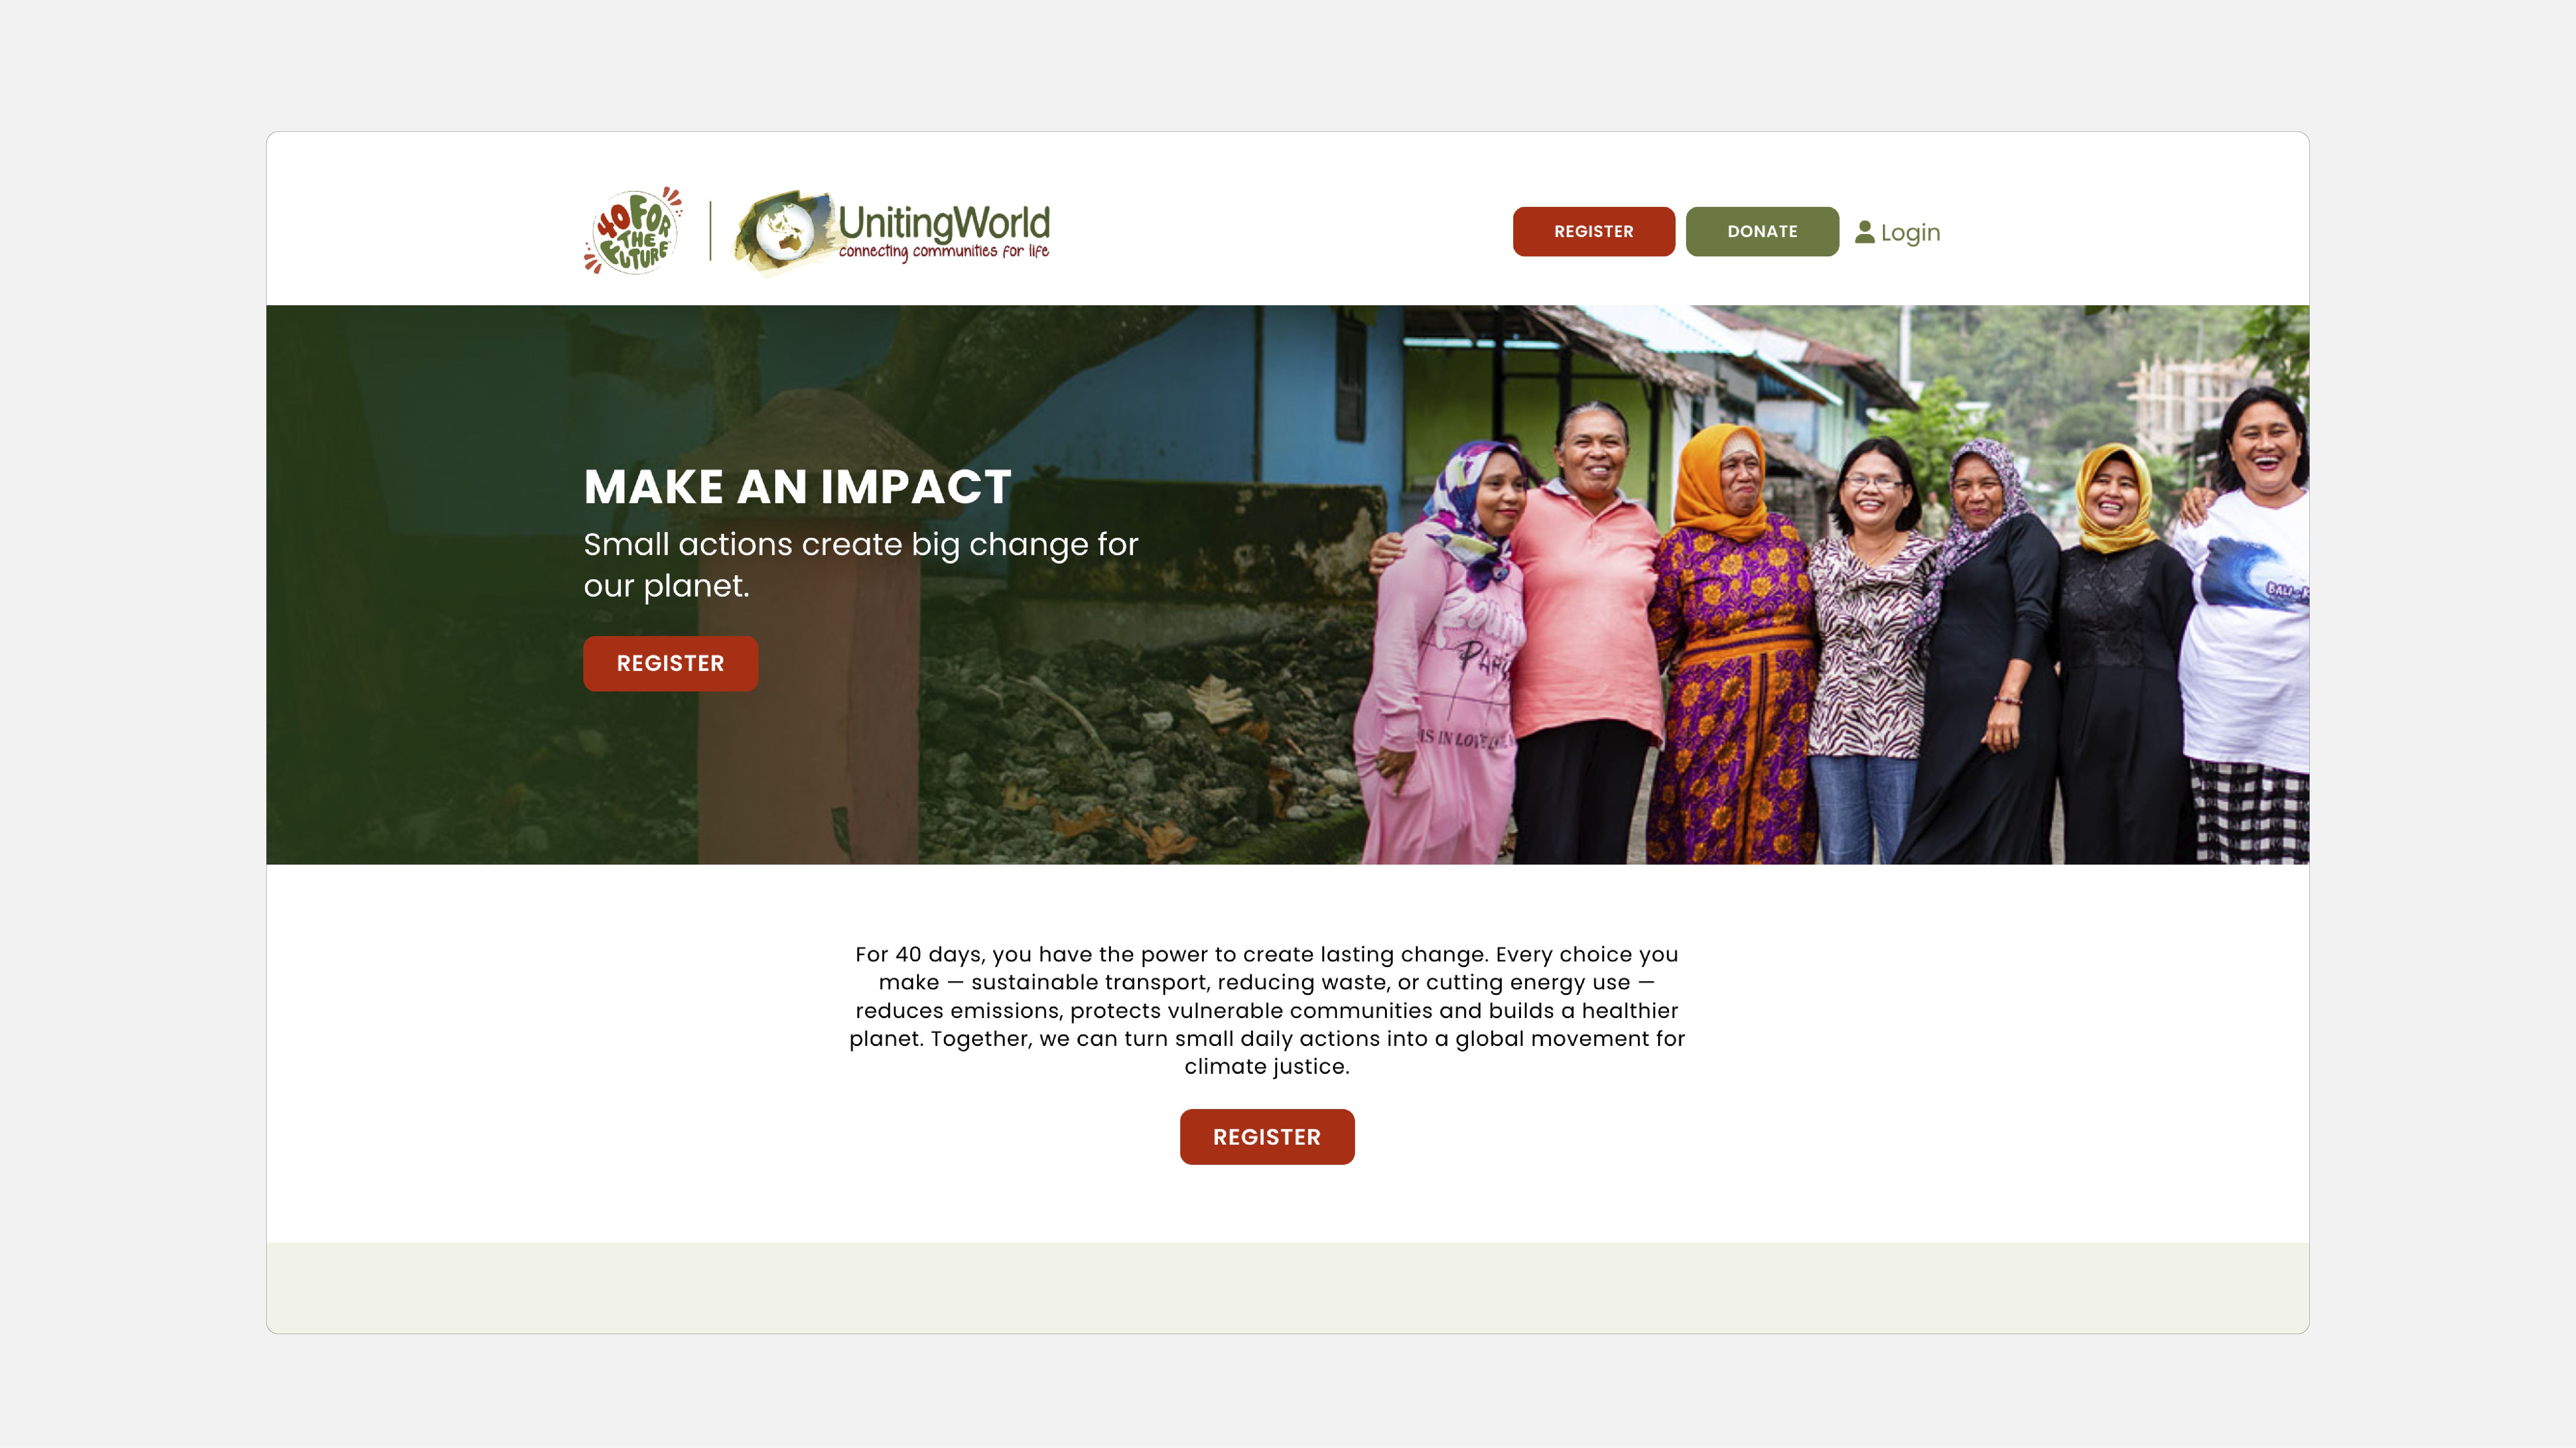
Task: Click the pale beige band at the page bottom
Action: pos(1288,1288)
